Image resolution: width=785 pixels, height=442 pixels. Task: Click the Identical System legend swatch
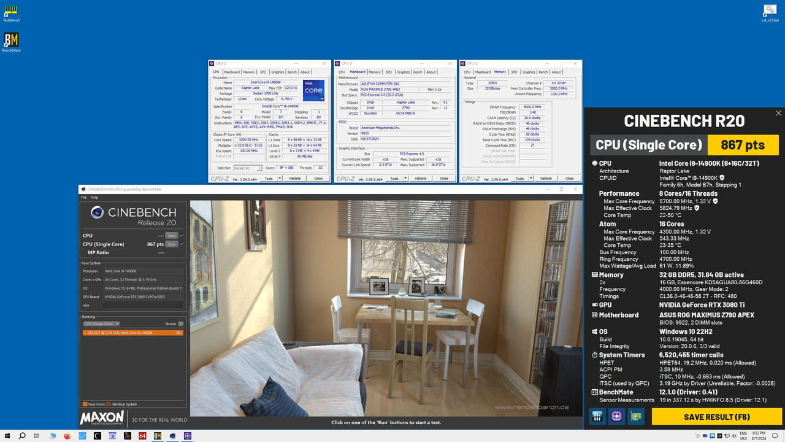(x=108, y=404)
